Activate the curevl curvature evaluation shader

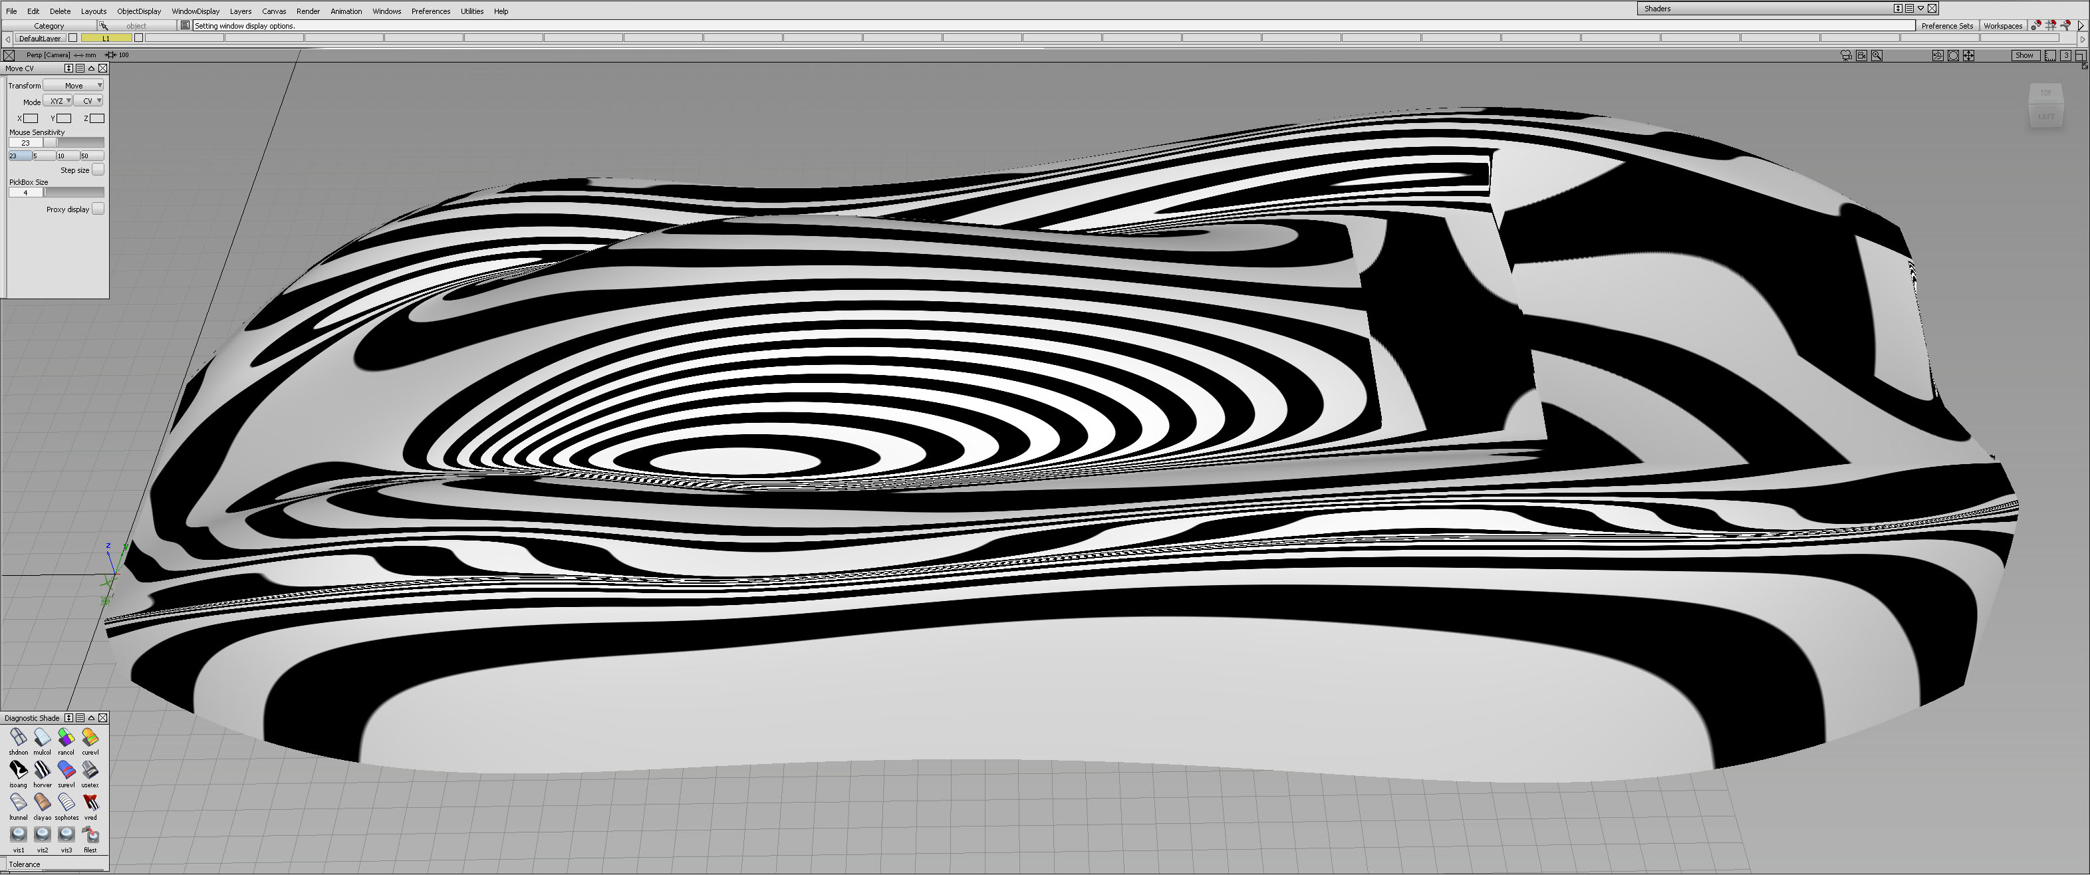(x=90, y=738)
